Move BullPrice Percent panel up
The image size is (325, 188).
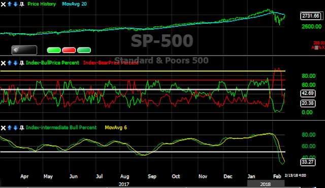coord(10,63)
